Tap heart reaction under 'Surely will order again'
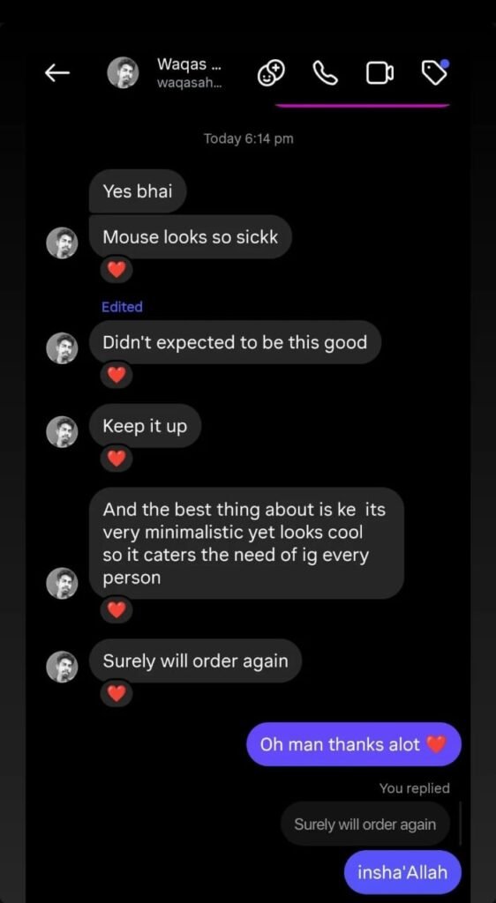 tap(116, 694)
